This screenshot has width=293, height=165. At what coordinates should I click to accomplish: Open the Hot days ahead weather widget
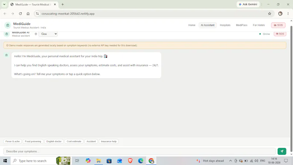tap(210, 161)
